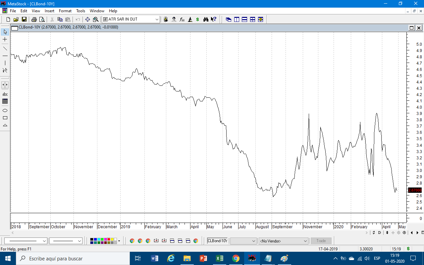Select the vertical line tool
This screenshot has height=265, width=424.
point(5,63)
